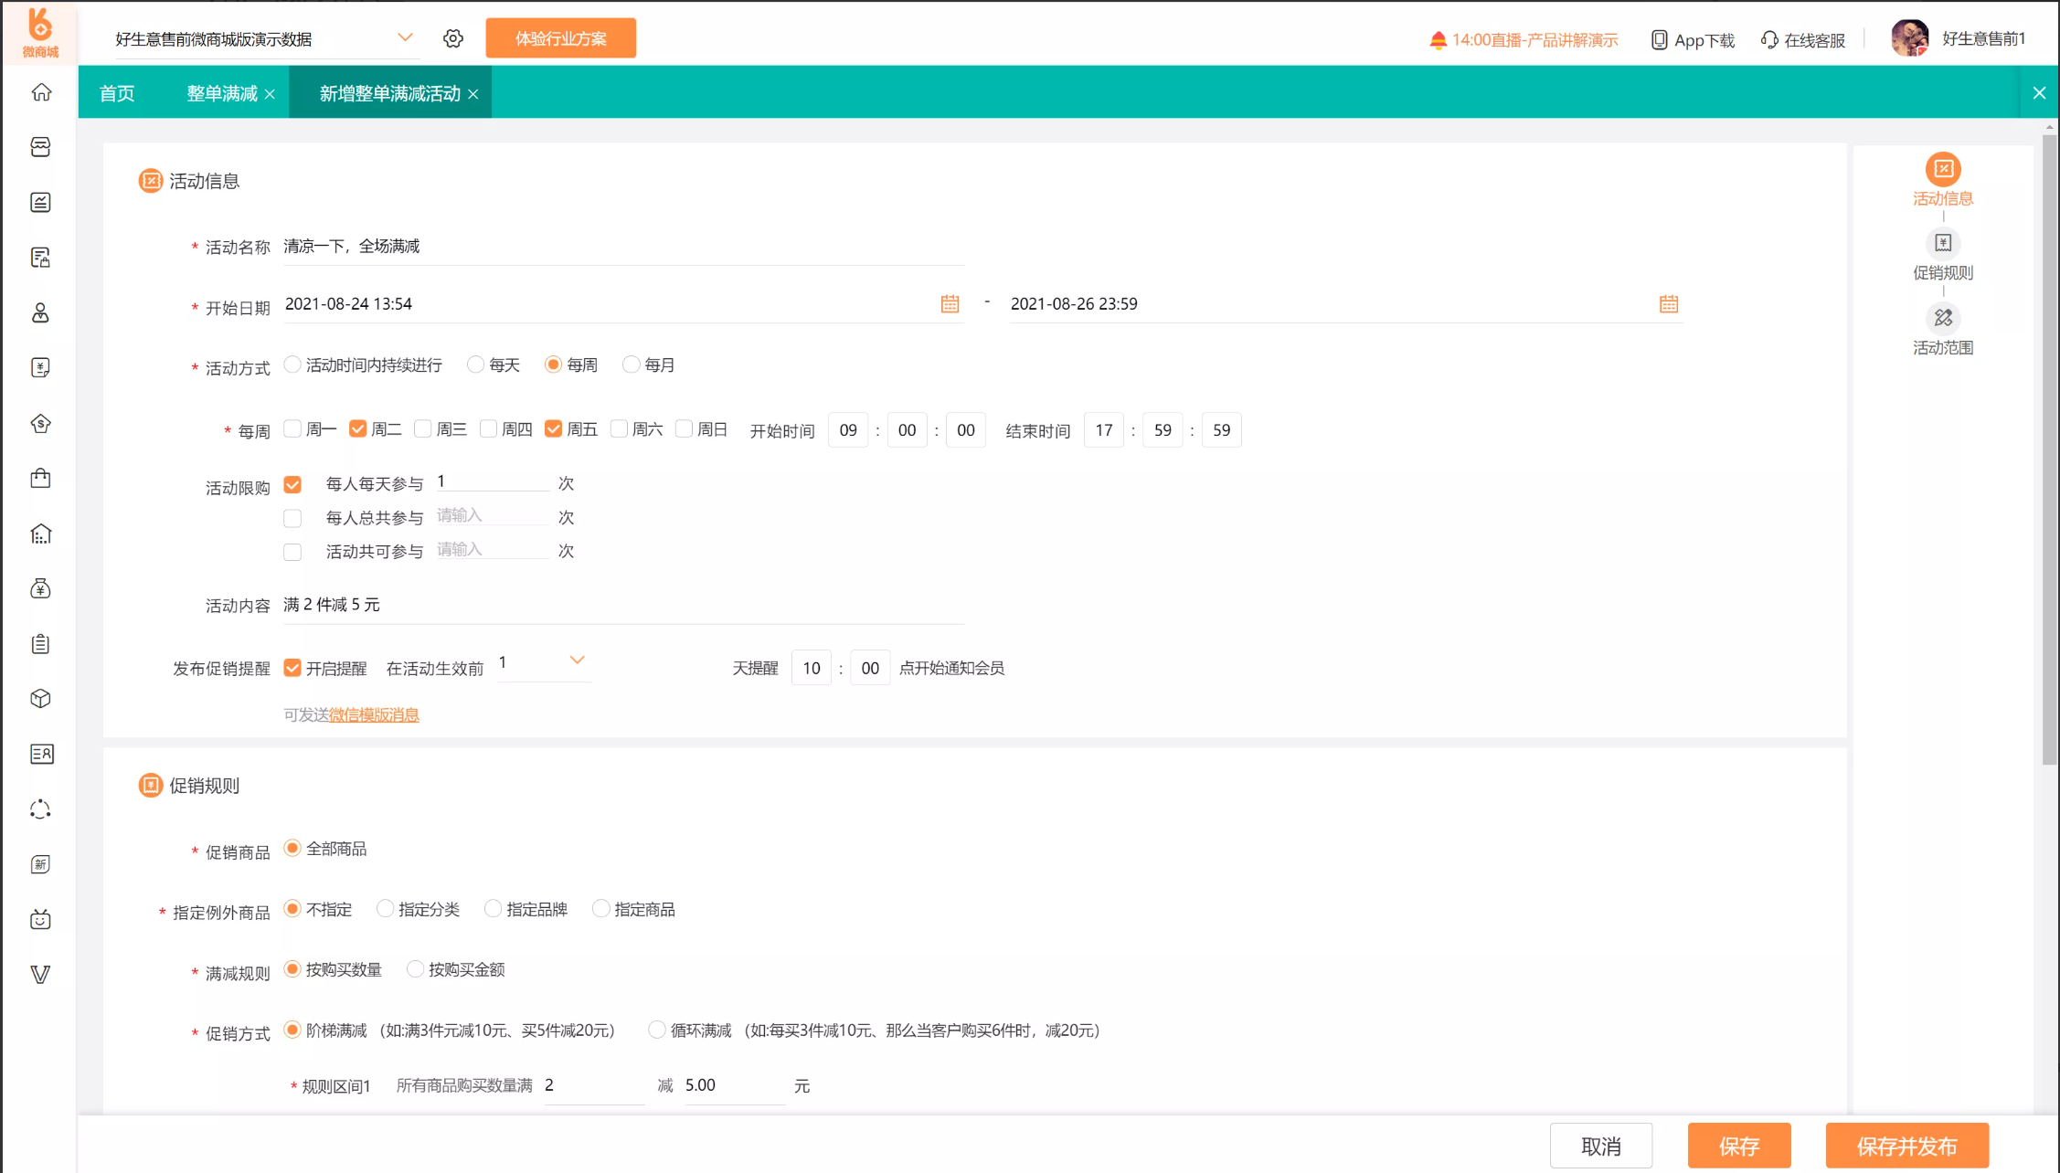2060x1173 pixels.
Task: Switch to the 整单满减 tab
Action: [222, 93]
